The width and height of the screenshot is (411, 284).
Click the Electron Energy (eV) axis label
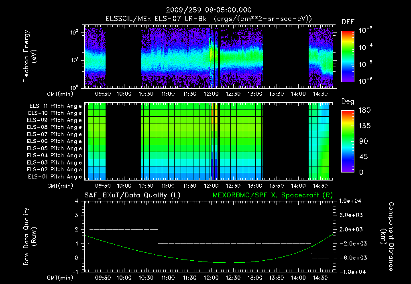click(x=30, y=56)
